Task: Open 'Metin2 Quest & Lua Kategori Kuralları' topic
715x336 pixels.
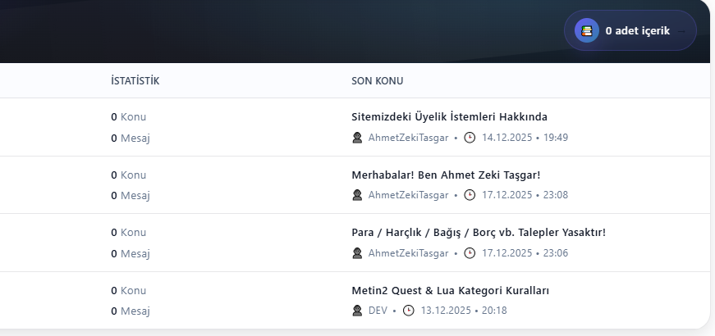Action: [x=450, y=290]
